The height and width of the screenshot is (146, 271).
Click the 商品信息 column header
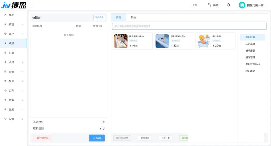tap(37, 26)
